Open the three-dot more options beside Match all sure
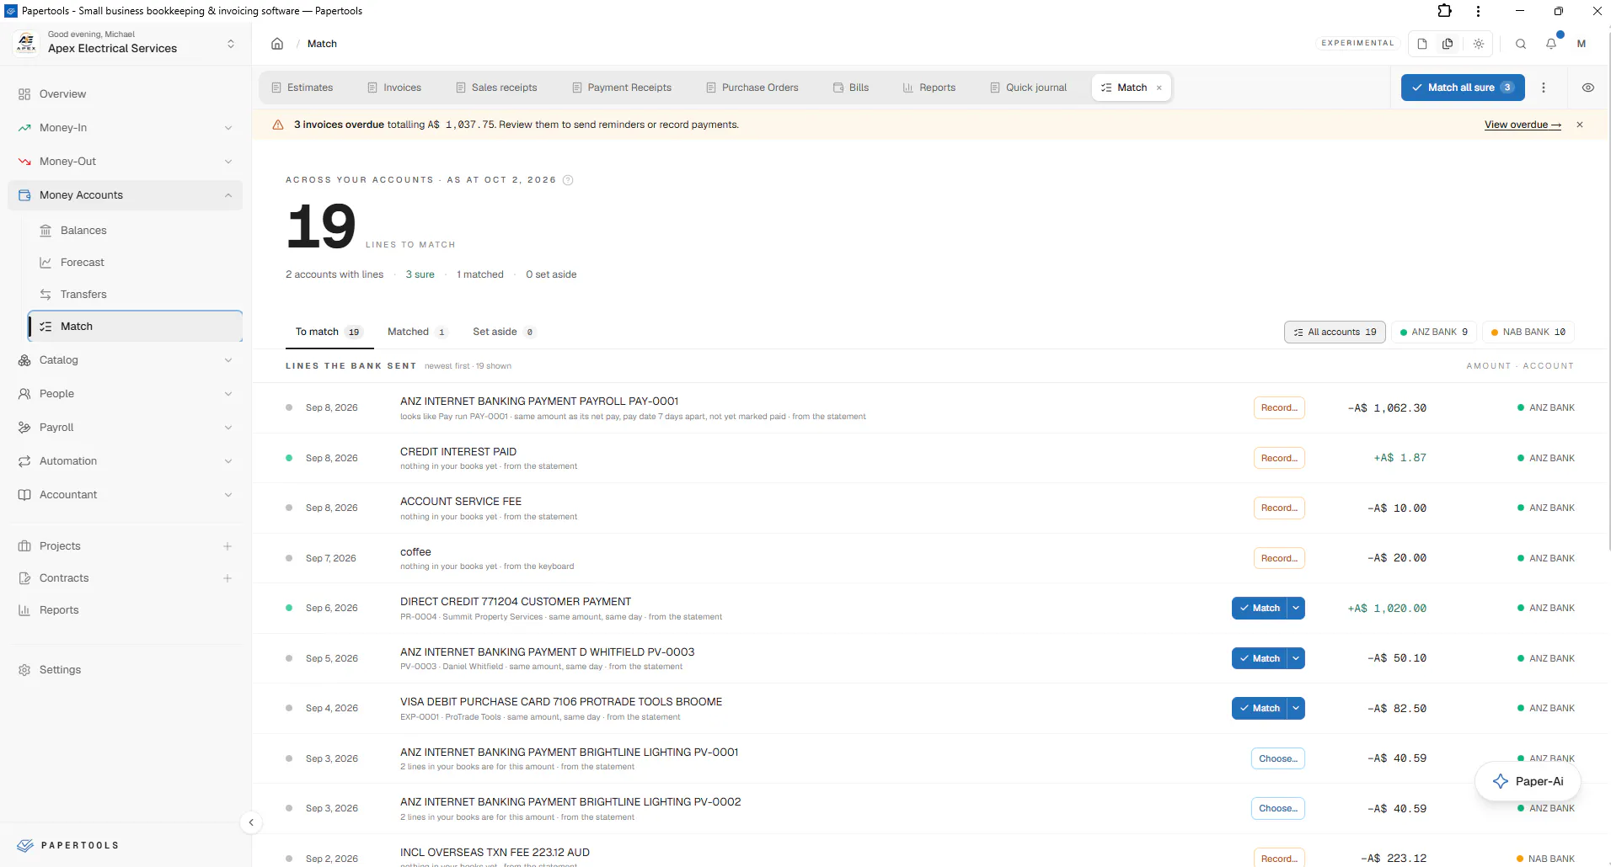Viewport: 1611px width, 867px height. [1544, 88]
